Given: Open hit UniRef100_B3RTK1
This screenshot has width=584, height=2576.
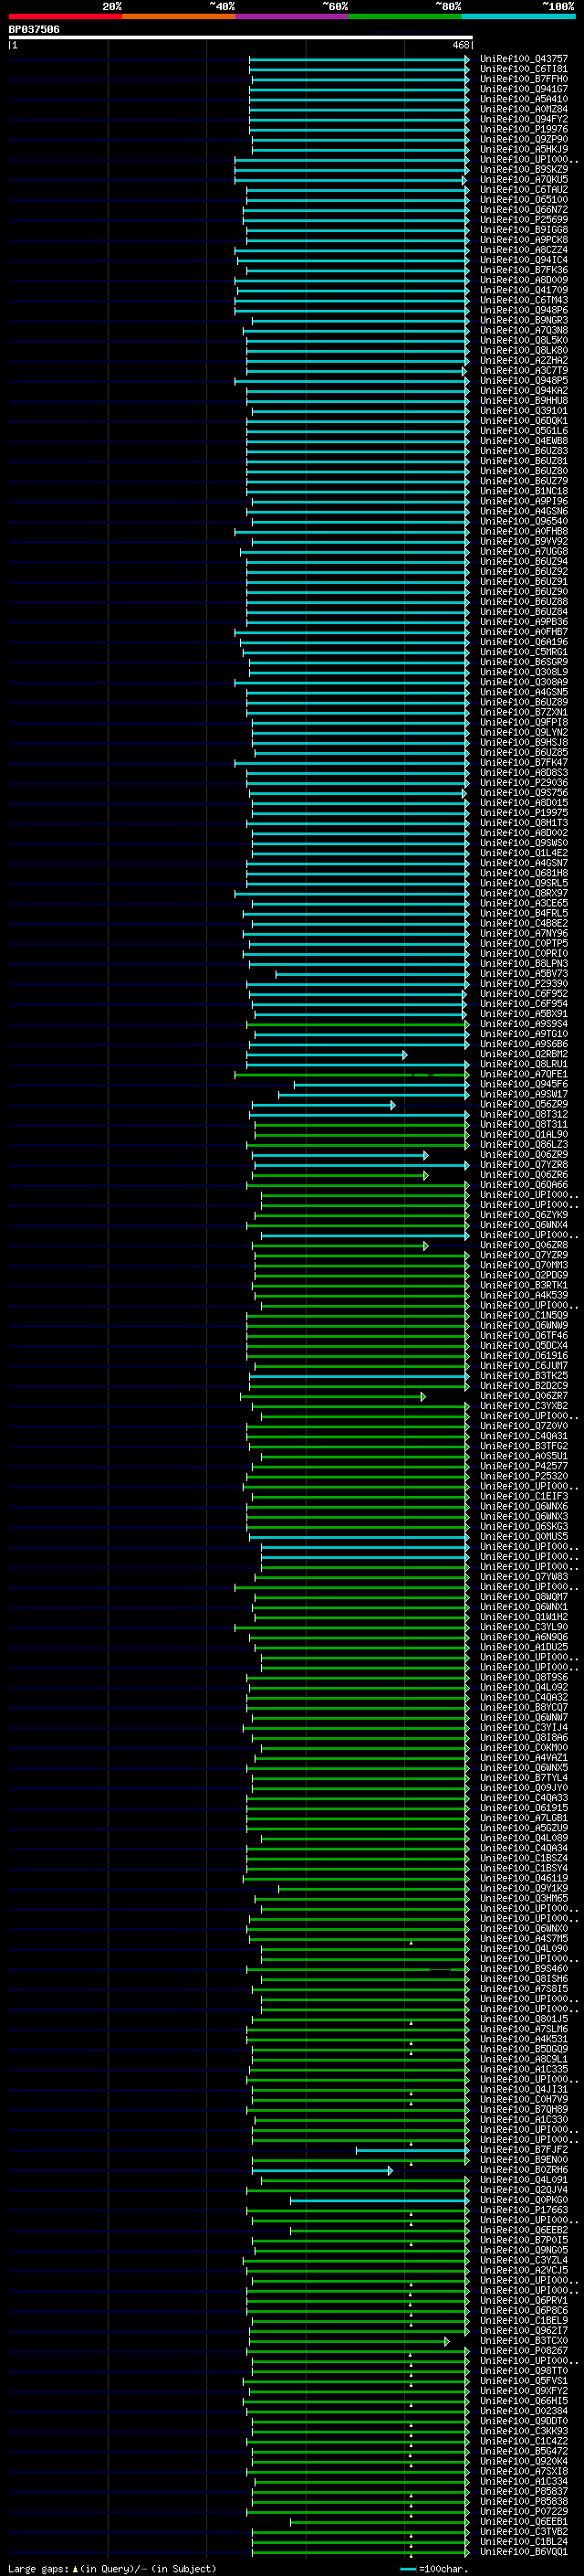Looking at the screenshot, I should pyautogui.click(x=523, y=1285).
